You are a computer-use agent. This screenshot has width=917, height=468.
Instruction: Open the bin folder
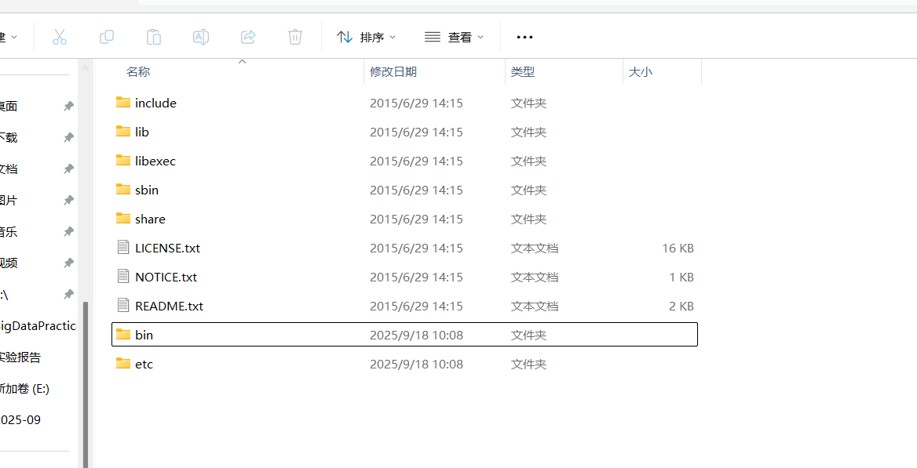[144, 334]
